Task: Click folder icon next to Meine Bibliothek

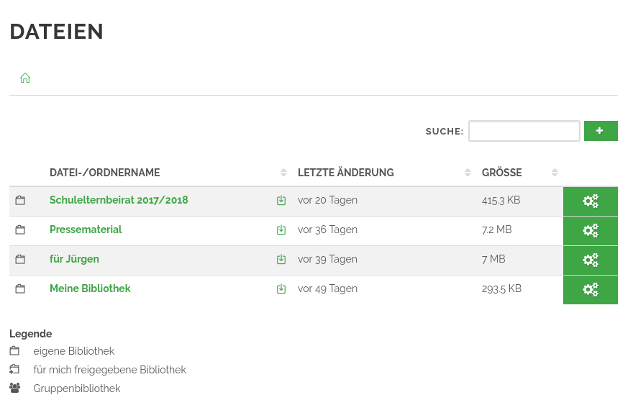Action: pos(20,288)
